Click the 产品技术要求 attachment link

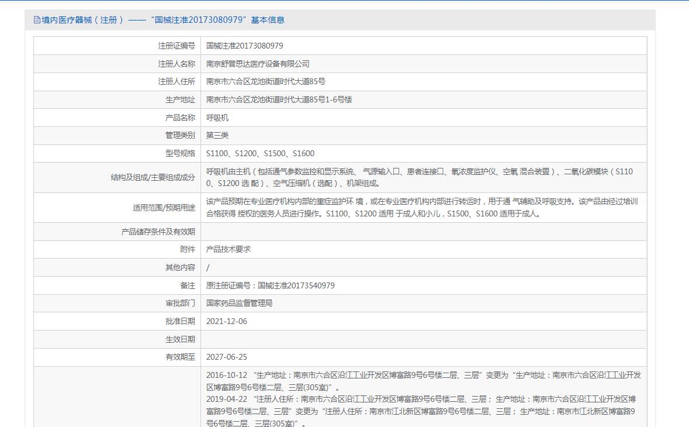tap(228, 249)
